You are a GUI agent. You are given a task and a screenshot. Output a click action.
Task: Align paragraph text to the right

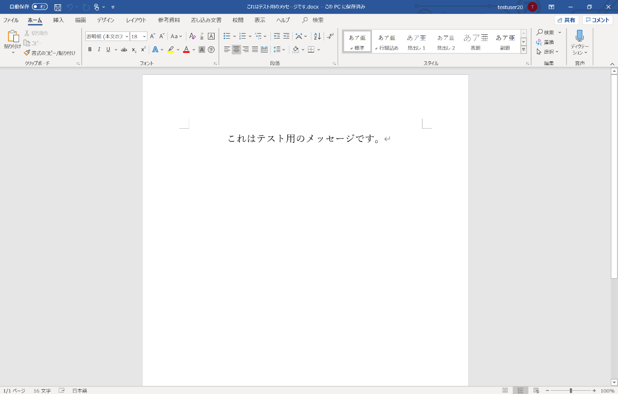coord(246,50)
